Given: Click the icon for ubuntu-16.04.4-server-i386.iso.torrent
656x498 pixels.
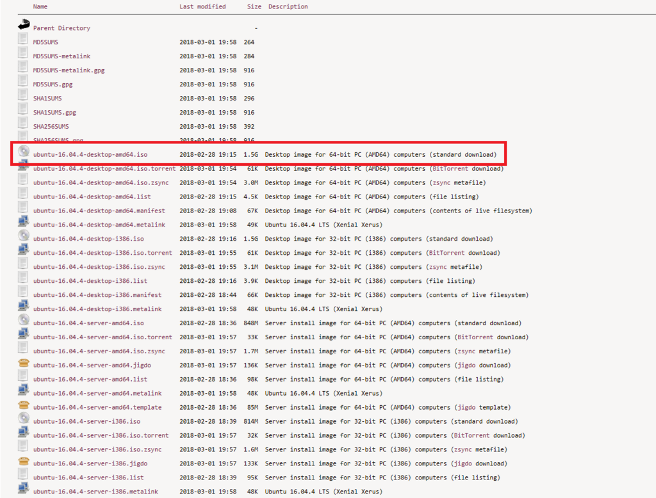Looking at the screenshot, I should [x=24, y=432].
